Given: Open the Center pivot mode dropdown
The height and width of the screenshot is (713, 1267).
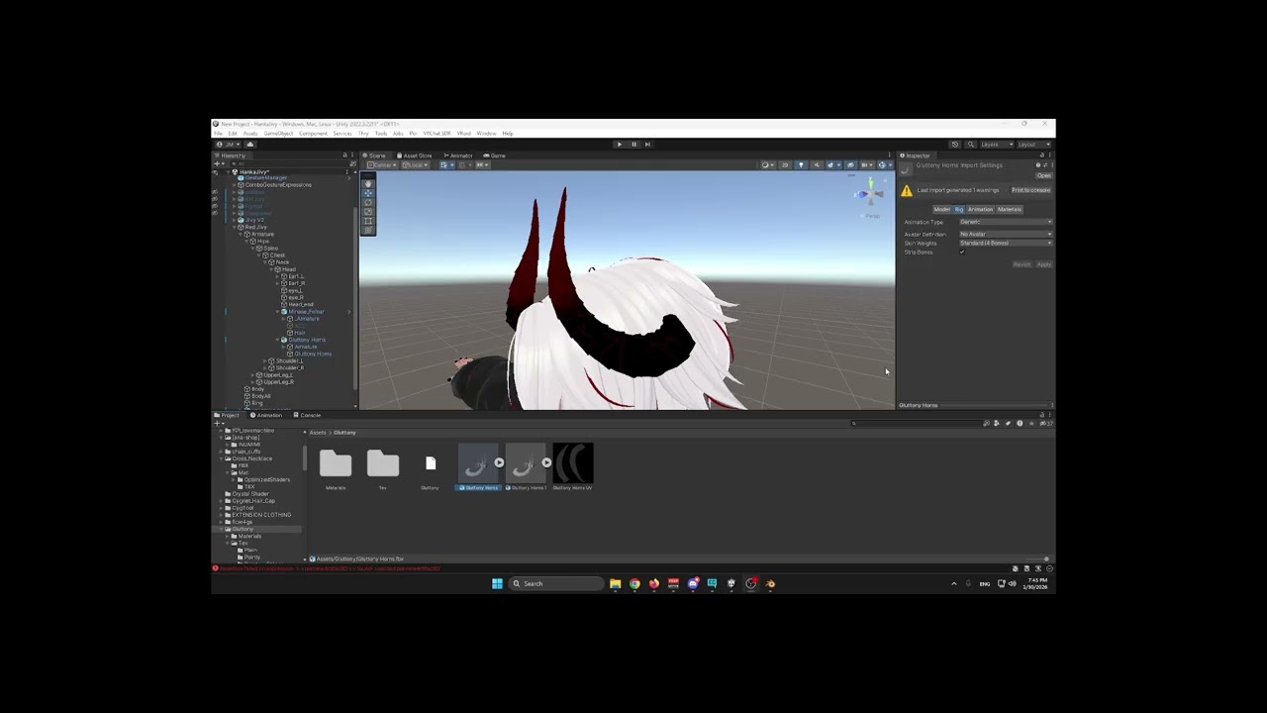Looking at the screenshot, I should point(381,165).
